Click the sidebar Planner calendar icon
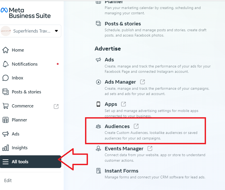The width and height of the screenshot is (225, 190). [6, 120]
